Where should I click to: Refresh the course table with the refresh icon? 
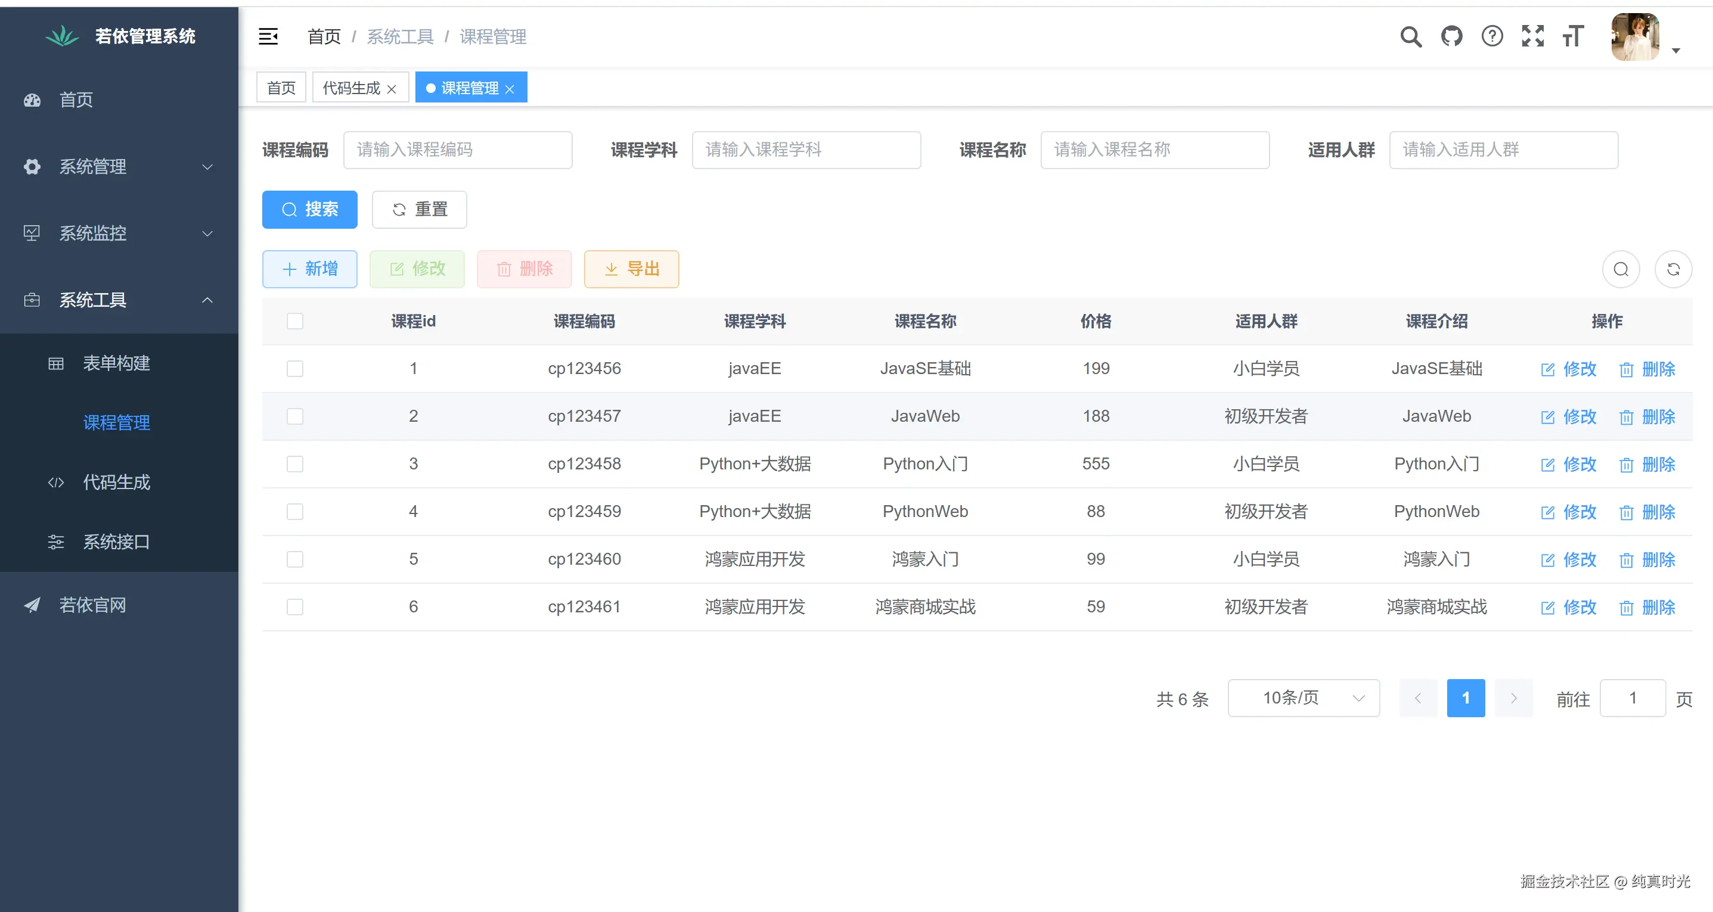[x=1674, y=269]
